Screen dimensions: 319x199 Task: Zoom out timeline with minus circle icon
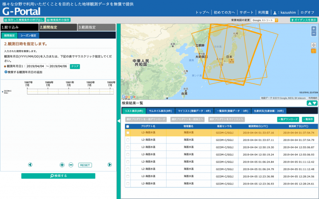pos(71,165)
